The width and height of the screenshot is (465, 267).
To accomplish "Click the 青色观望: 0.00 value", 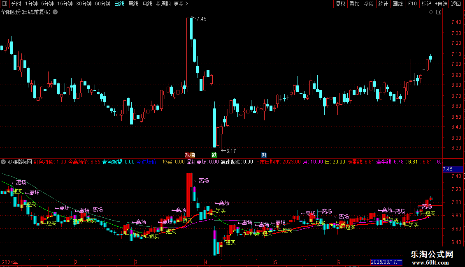I will click(119, 162).
